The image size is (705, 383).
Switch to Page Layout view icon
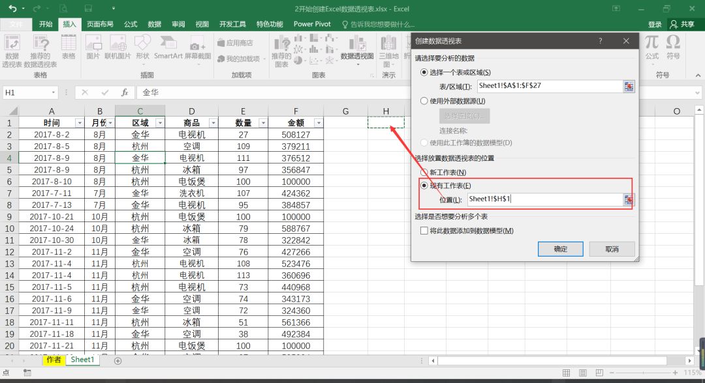[583, 373]
